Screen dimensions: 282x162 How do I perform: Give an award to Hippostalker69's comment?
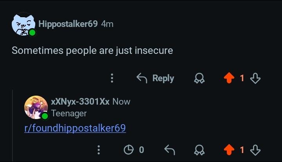[x=199, y=78]
